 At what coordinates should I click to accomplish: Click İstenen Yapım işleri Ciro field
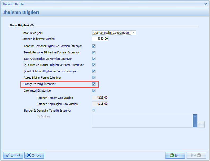tap(100, 104)
